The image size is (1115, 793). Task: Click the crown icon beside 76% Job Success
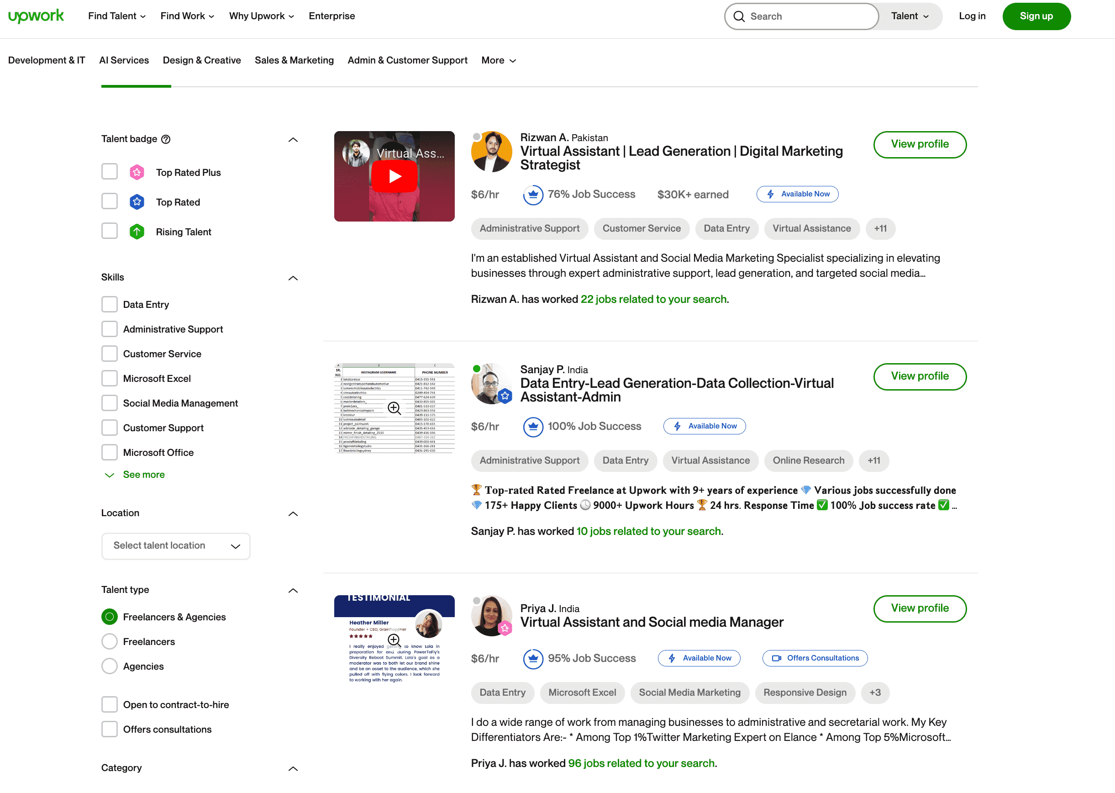tap(533, 195)
